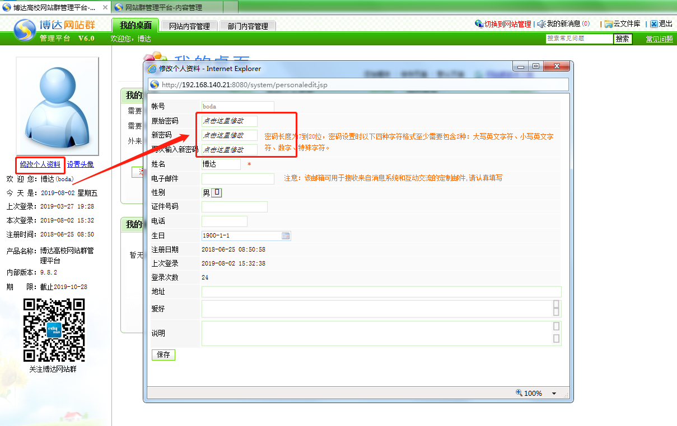
Task: Click the 上次登录 value 2019-08-02 15:32:38
Action: click(234, 264)
